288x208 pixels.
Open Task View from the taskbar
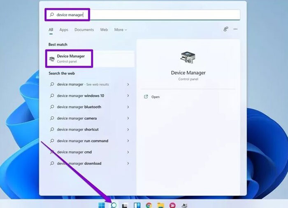(125, 205)
